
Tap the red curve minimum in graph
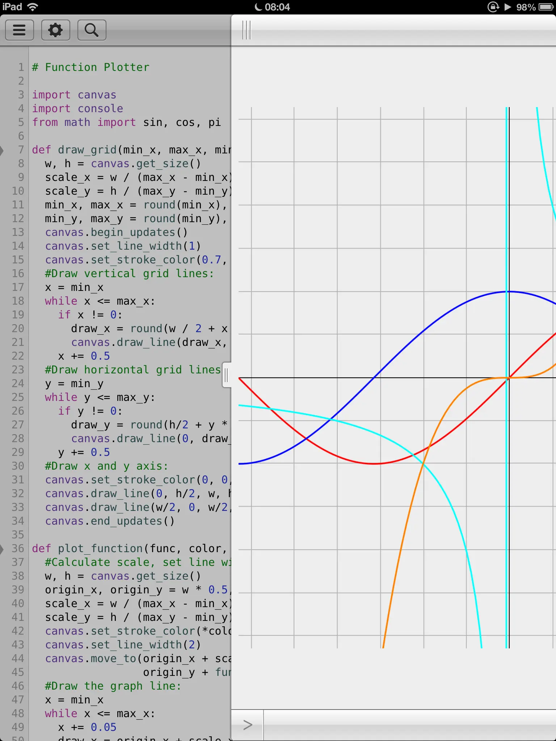(x=375, y=463)
